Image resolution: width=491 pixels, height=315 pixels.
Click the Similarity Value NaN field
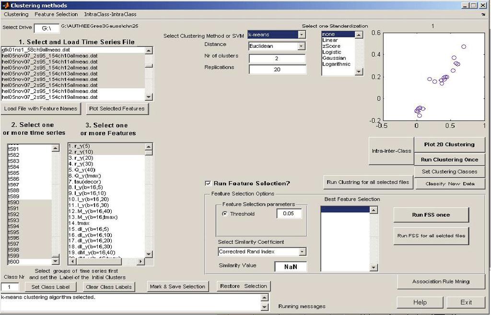click(x=291, y=267)
